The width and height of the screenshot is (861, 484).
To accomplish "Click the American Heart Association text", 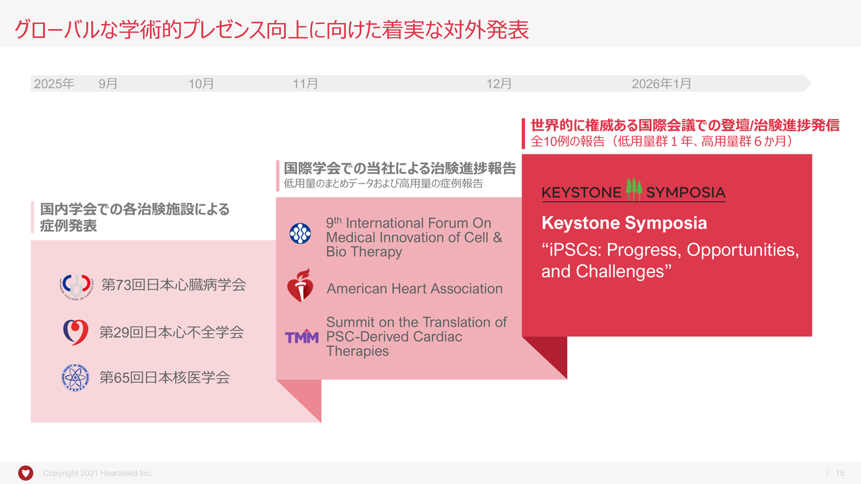I will pos(414,289).
